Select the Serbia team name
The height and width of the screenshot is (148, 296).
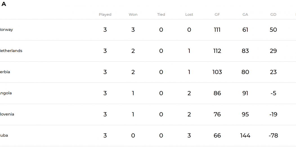5,72
